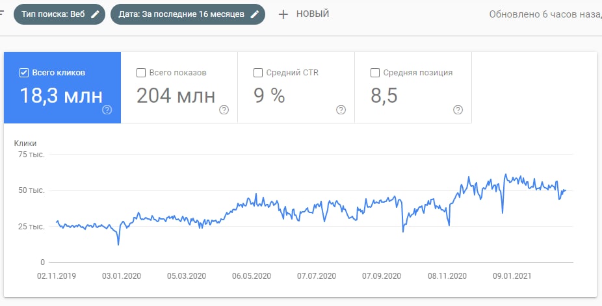Select the 18,3 млн clicks value
Viewport: 602px width, 306px height.
(x=61, y=96)
